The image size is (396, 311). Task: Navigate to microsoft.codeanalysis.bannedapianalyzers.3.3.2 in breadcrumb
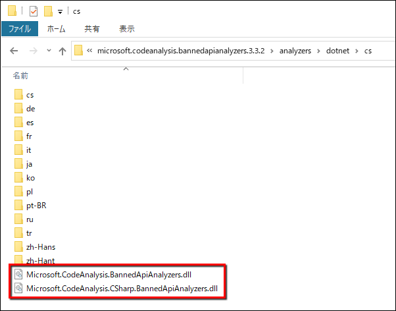click(181, 51)
